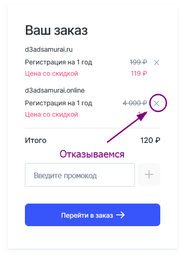Remove d3adsamurai.ru registration with its X icon

tap(157, 63)
